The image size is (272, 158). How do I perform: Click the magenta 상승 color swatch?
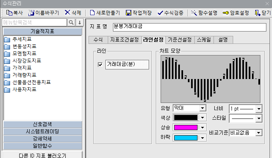186,128
